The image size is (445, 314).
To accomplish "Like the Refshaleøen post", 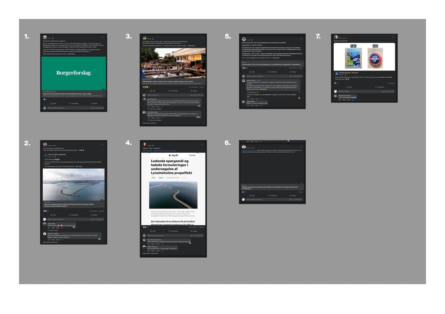I will click(153, 91).
